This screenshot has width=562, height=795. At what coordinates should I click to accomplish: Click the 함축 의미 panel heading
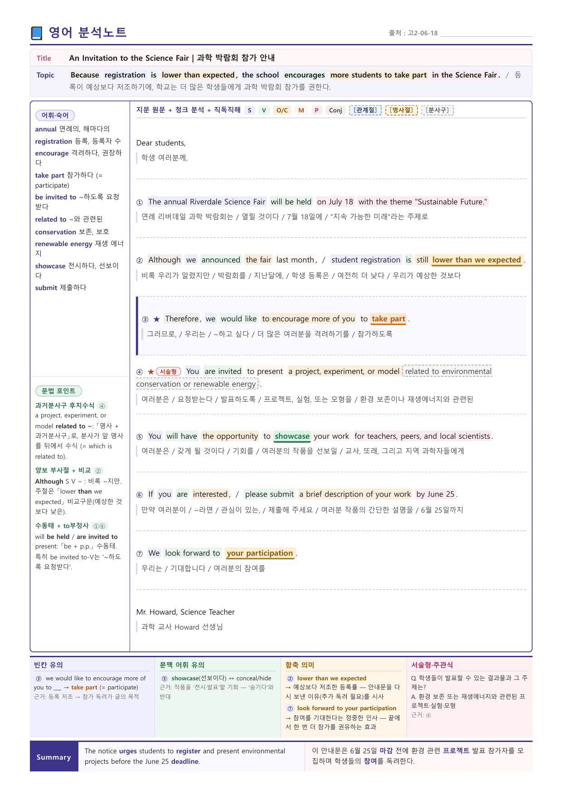[x=300, y=665]
